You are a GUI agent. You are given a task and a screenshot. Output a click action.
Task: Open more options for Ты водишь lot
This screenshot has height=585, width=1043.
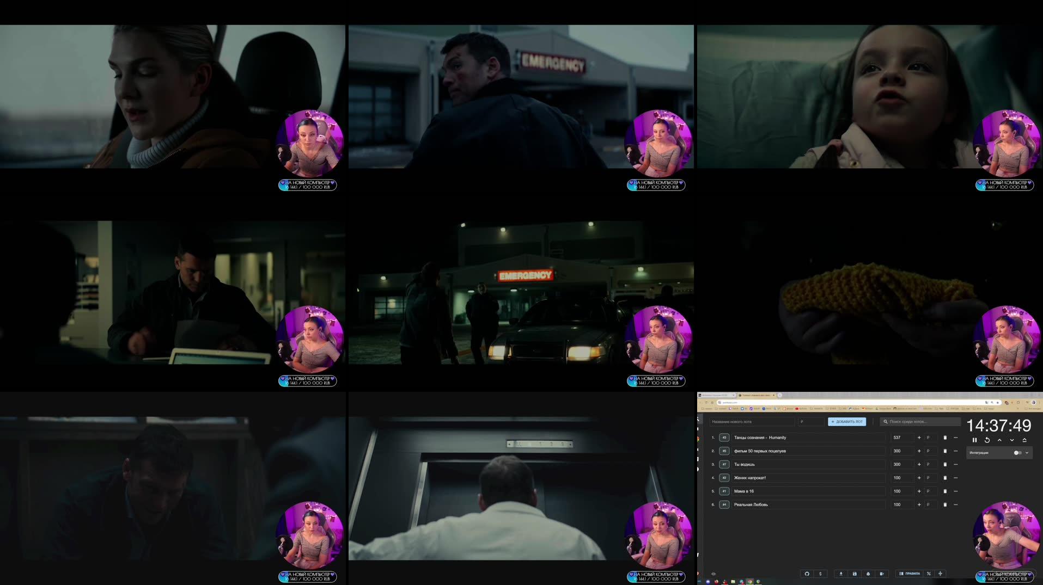point(955,464)
